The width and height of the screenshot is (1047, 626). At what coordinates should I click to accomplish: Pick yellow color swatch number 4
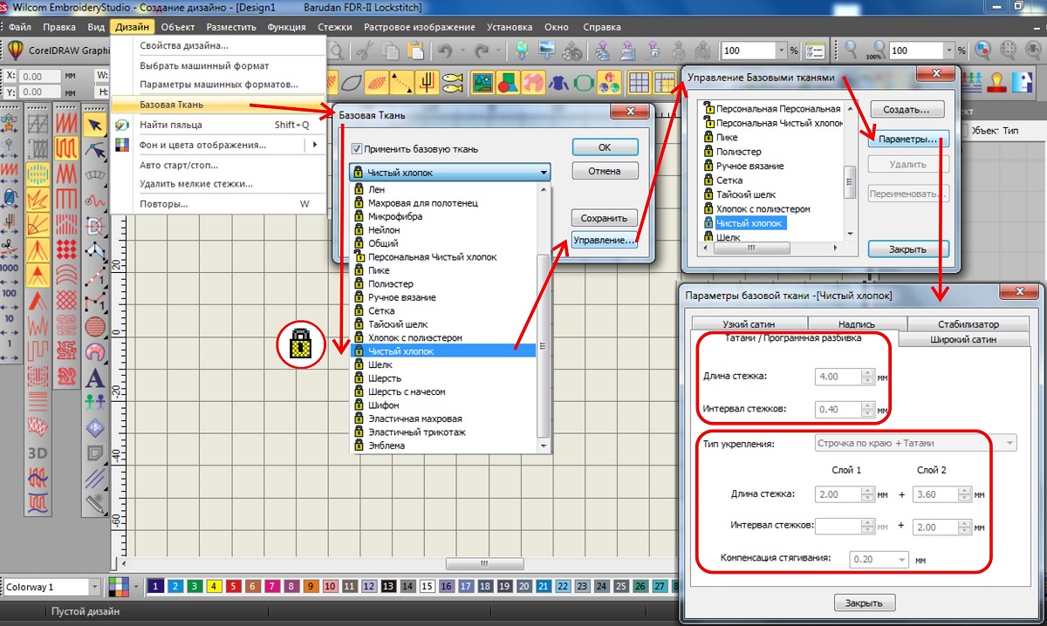point(213,587)
